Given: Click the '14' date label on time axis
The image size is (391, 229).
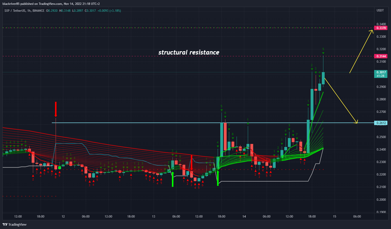Looking at the screenshot, I should coord(244,217).
